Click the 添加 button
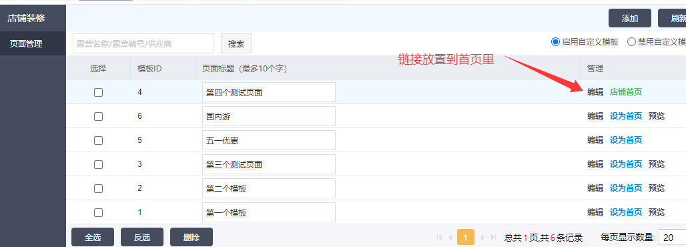Image resolution: width=686 pixels, height=247 pixels. point(629,19)
